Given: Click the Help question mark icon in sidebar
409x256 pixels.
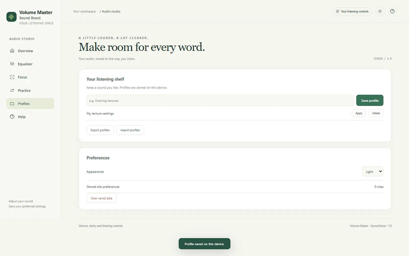Looking at the screenshot, I should pyautogui.click(x=12, y=117).
